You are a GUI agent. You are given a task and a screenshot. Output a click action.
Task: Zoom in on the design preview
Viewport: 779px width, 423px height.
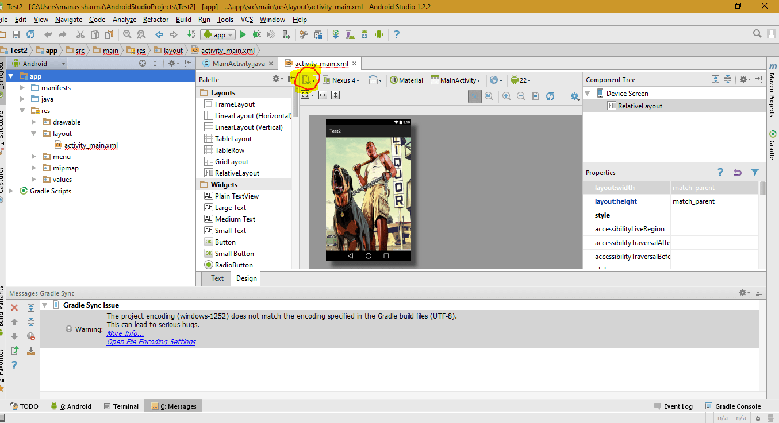click(506, 96)
